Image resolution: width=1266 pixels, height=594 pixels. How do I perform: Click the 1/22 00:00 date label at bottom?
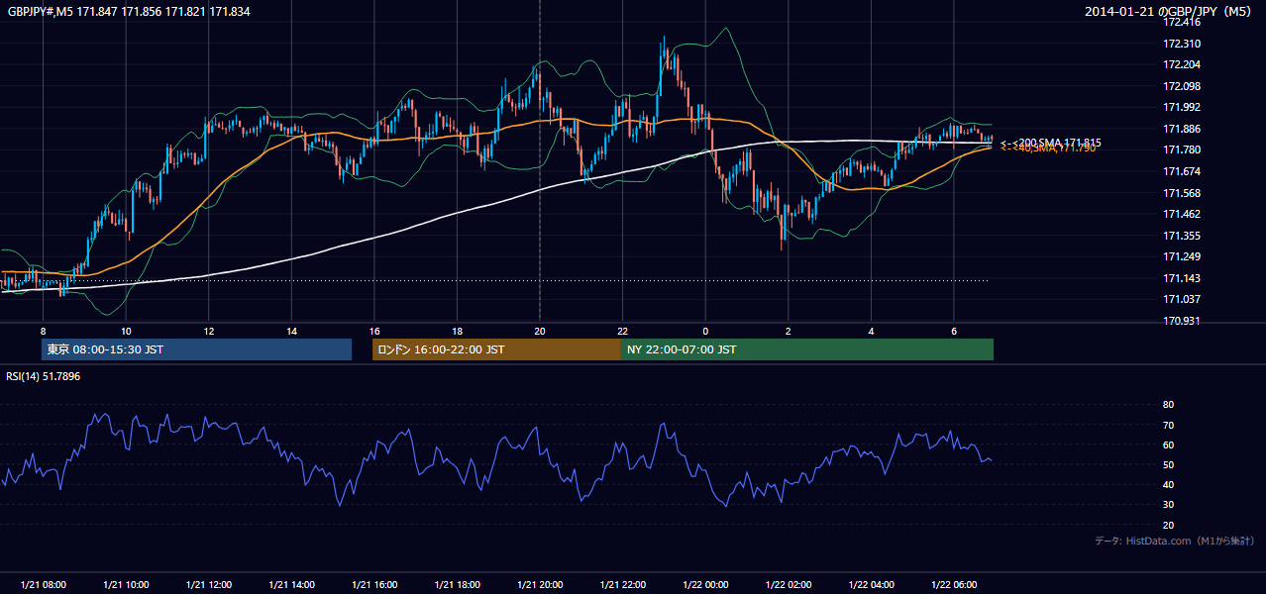[x=705, y=585]
